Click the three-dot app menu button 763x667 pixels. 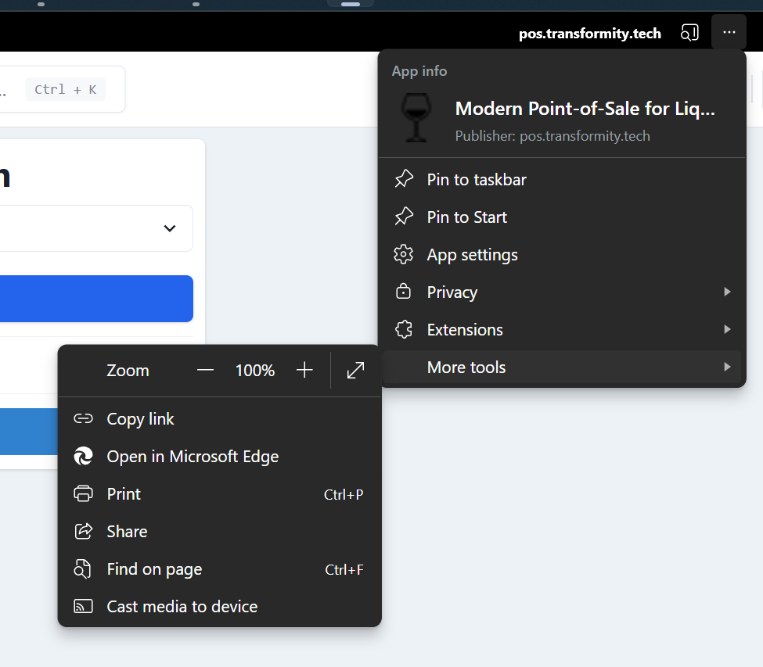click(x=729, y=33)
